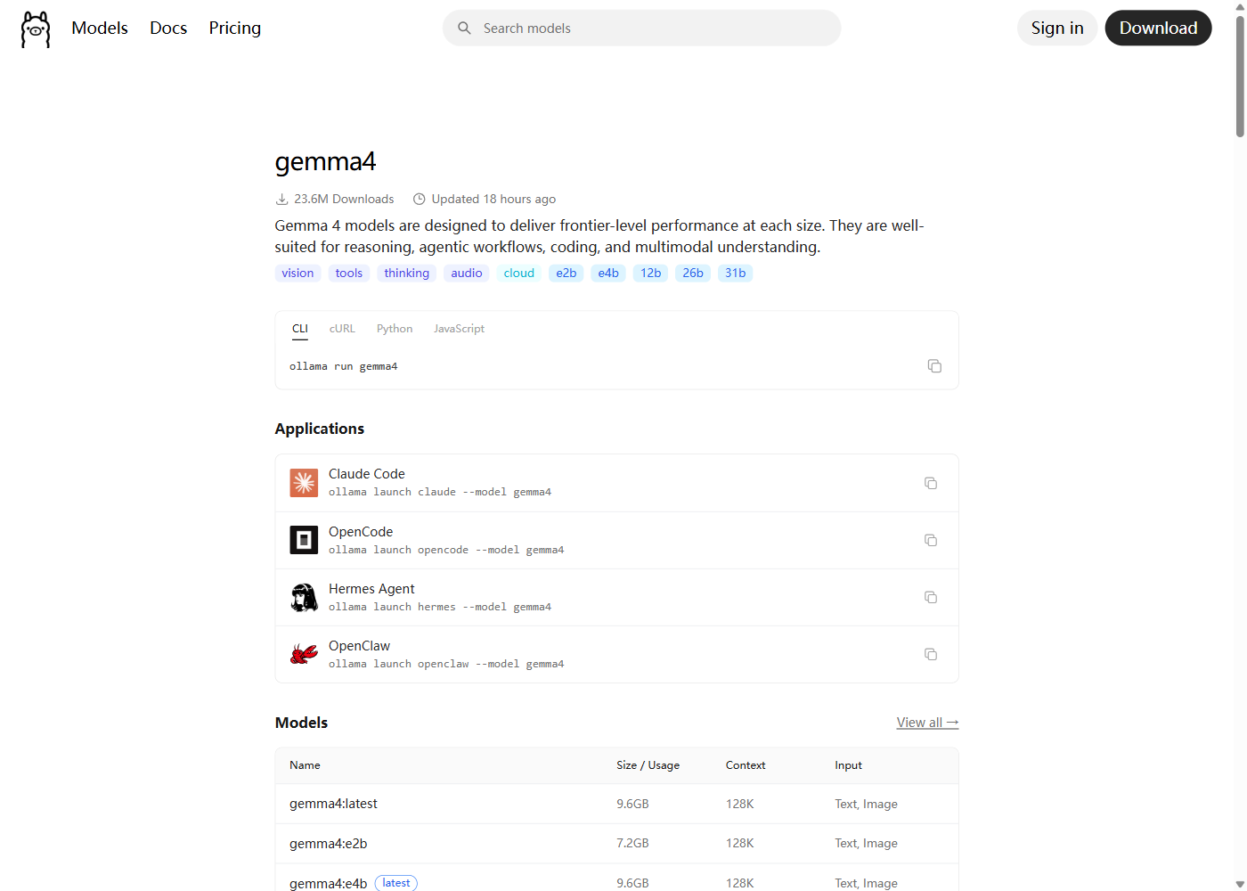
Task: Select the 31b size tag
Action: [735, 274]
